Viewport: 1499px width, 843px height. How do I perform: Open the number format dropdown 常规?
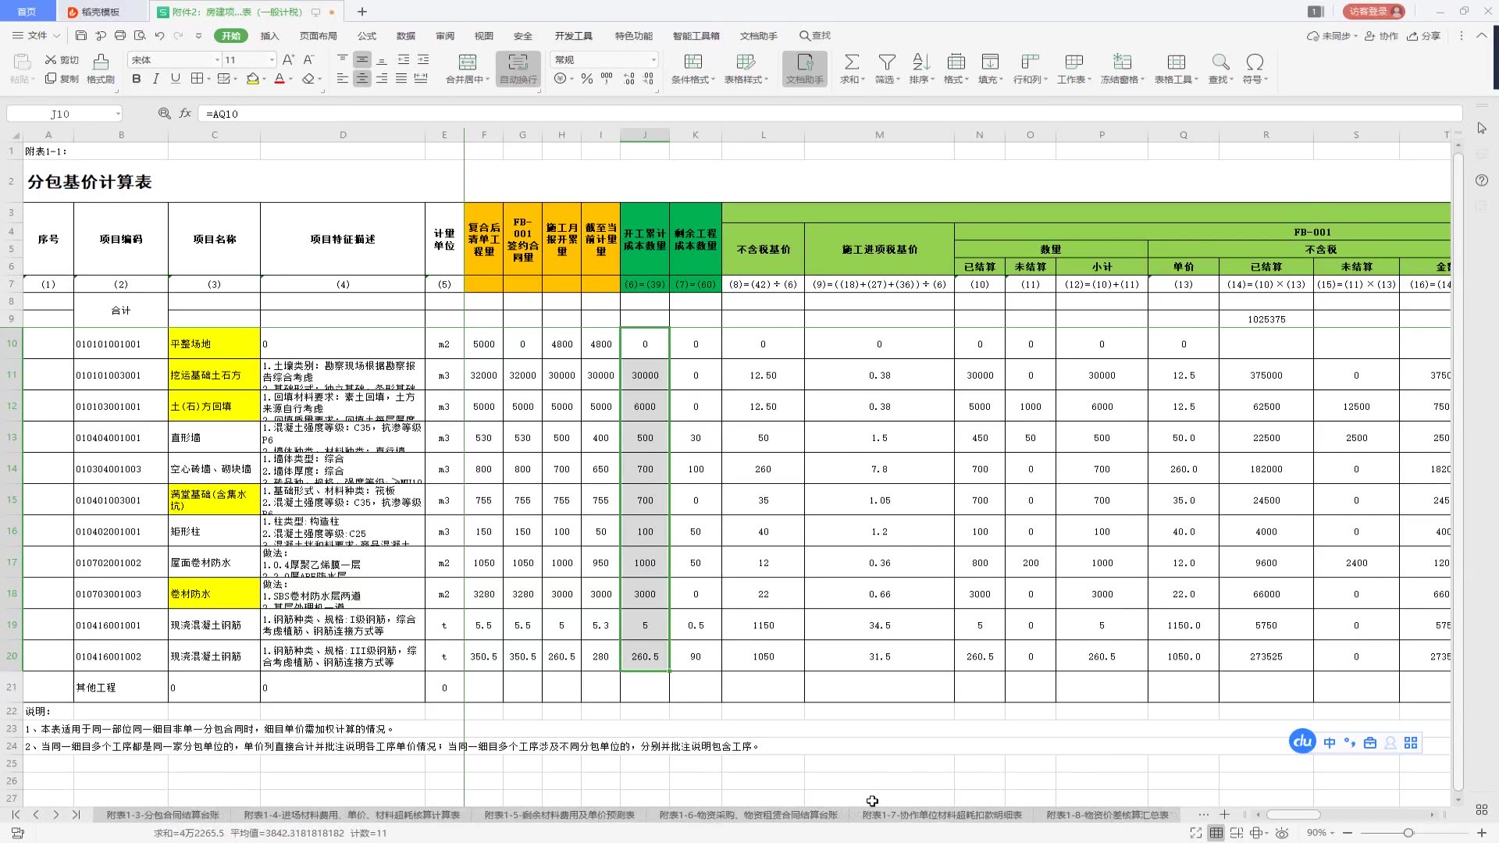pos(653,60)
